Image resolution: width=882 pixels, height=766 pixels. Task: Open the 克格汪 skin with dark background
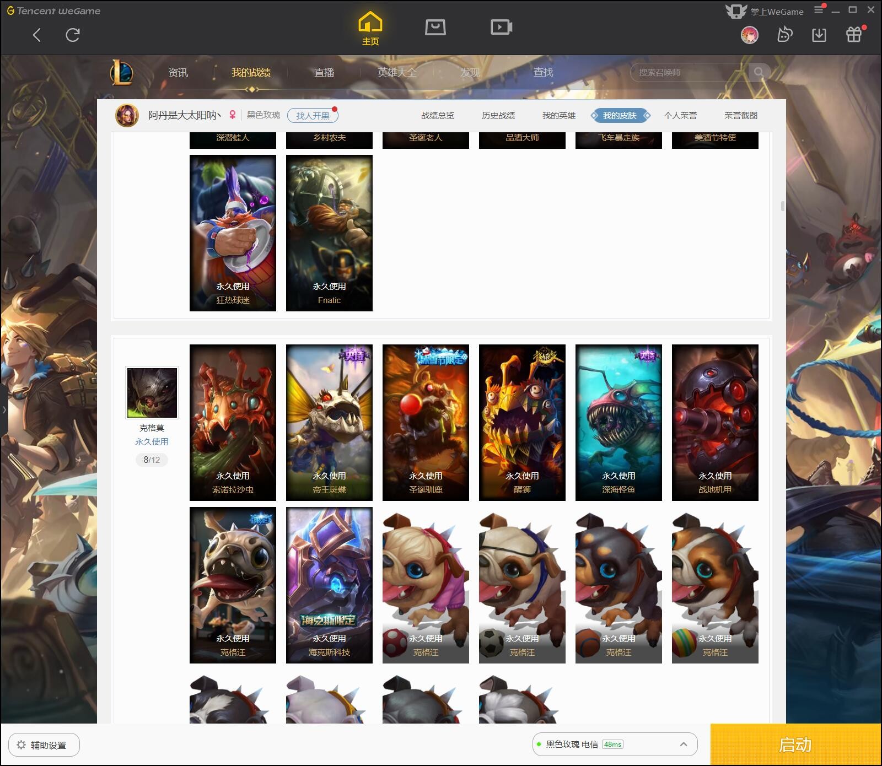click(233, 585)
